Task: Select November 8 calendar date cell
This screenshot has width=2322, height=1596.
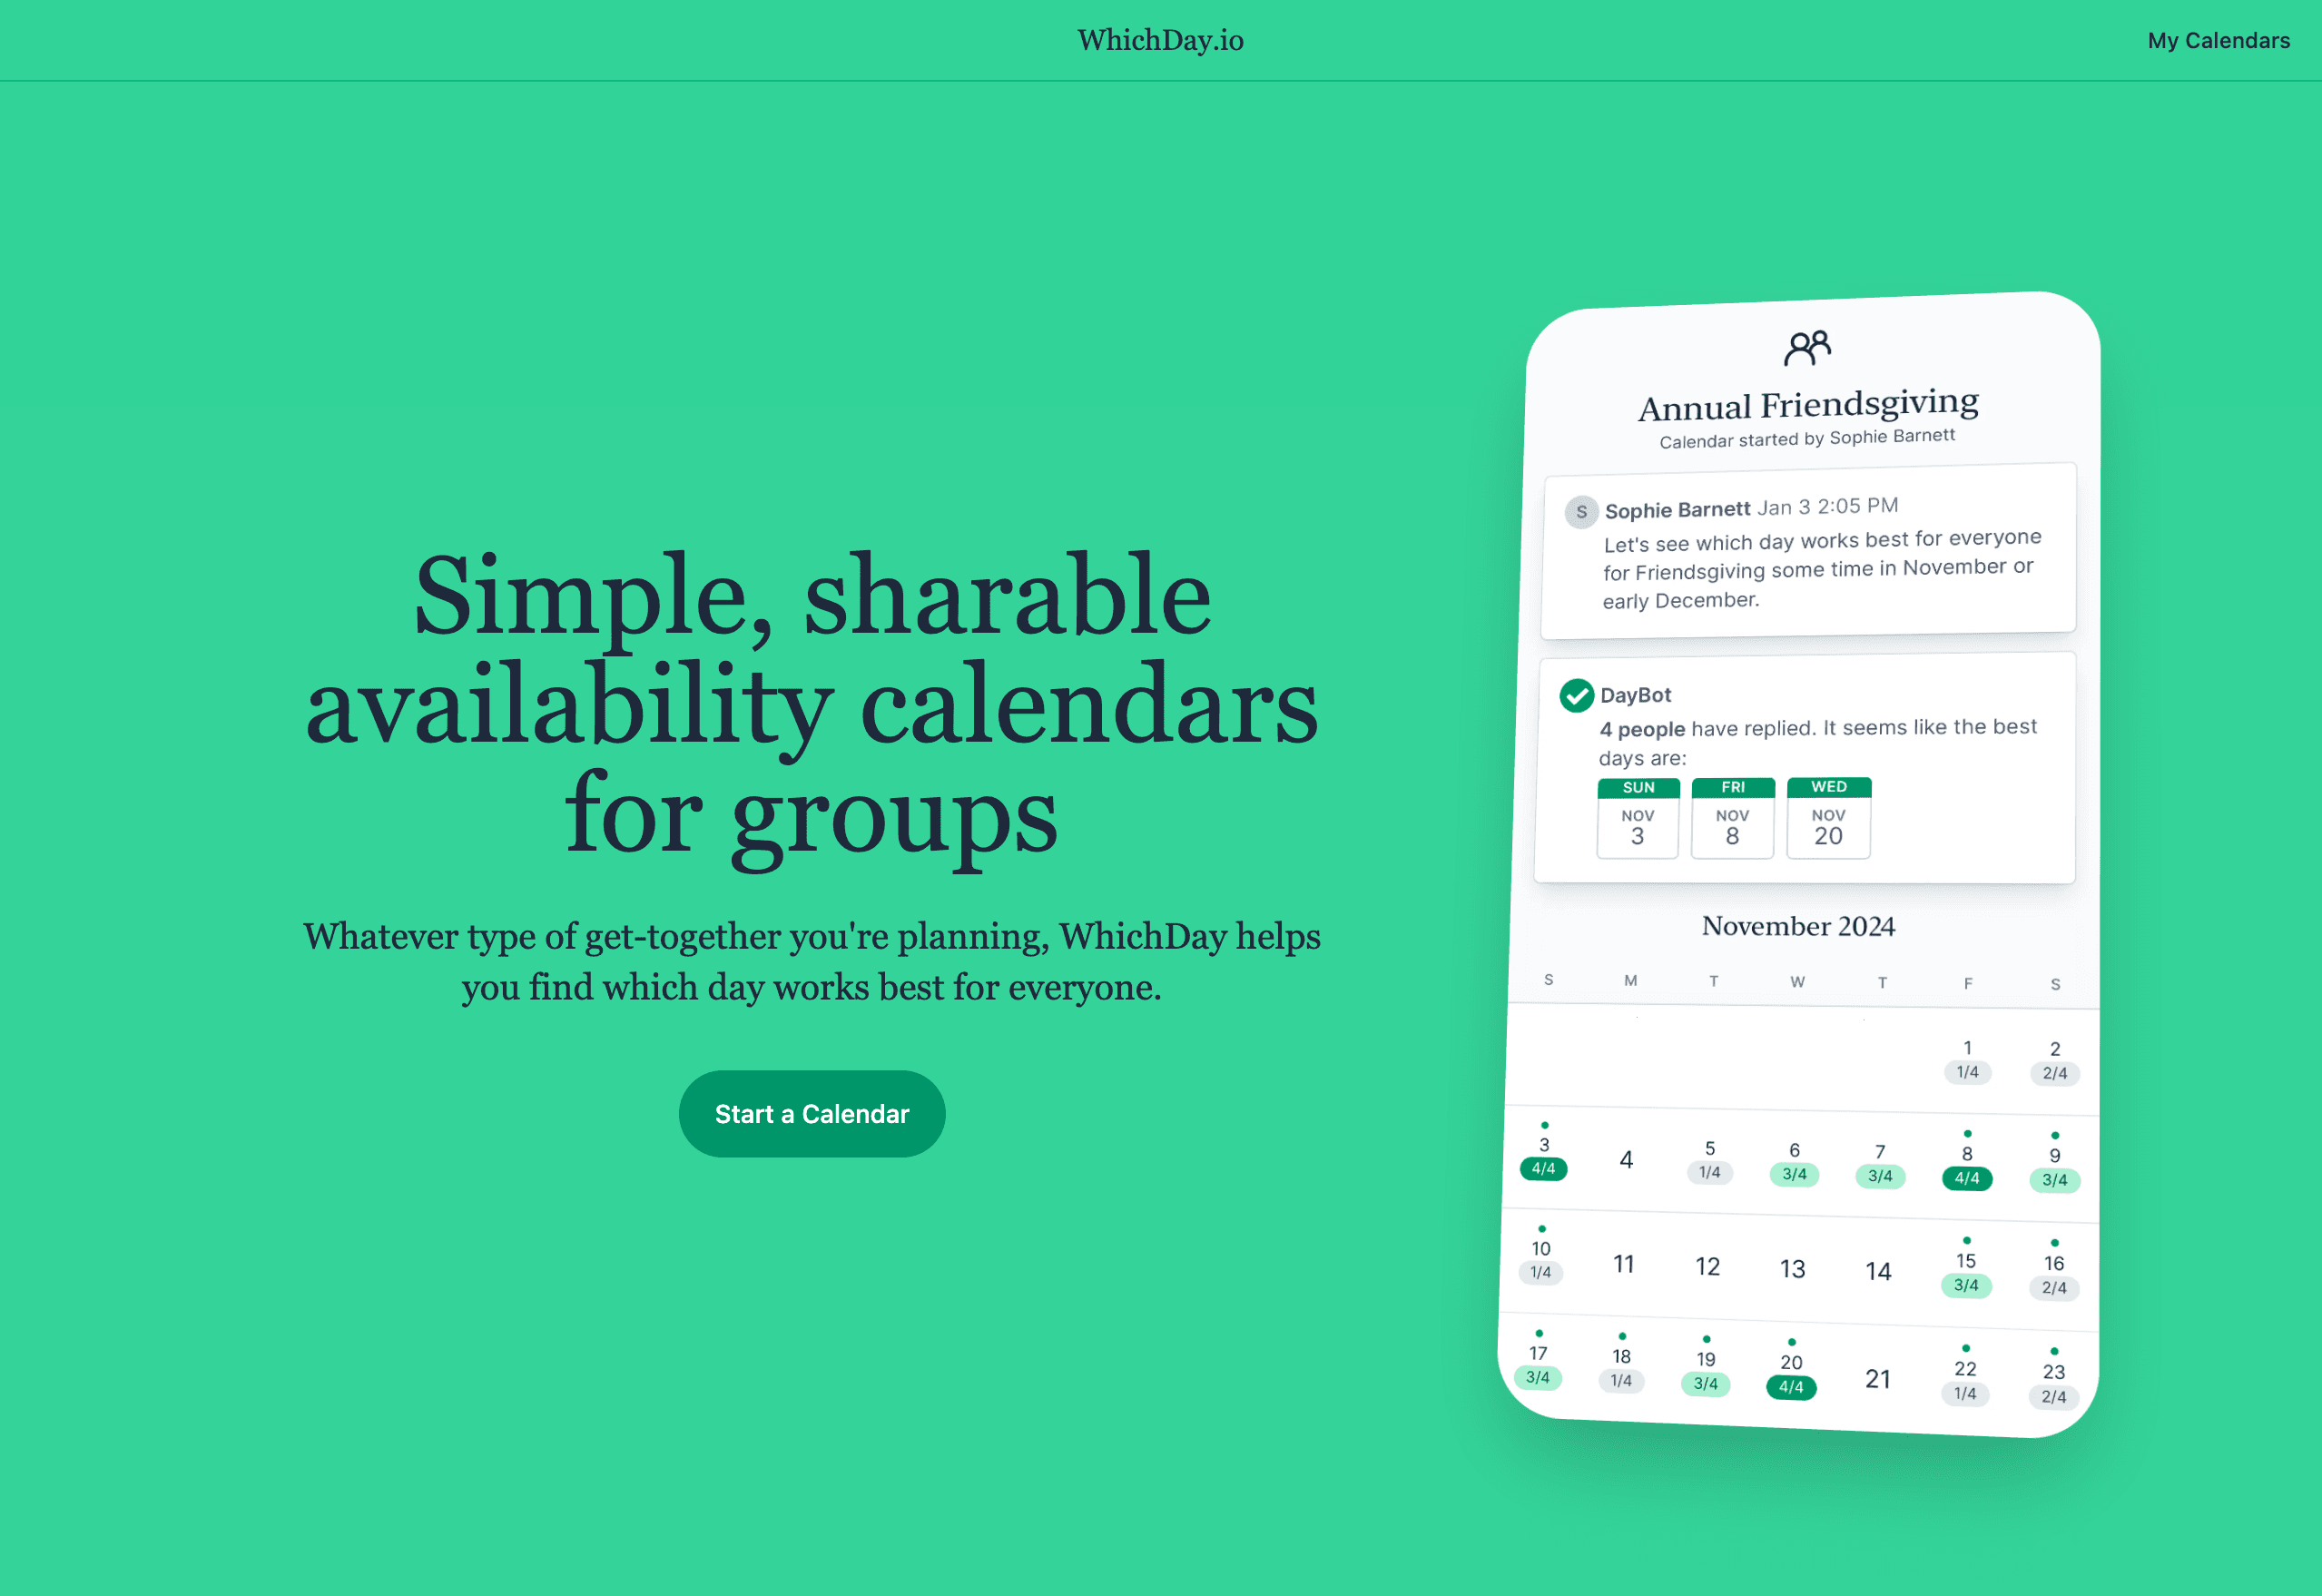Action: pyautogui.click(x=1965, y=1162)
